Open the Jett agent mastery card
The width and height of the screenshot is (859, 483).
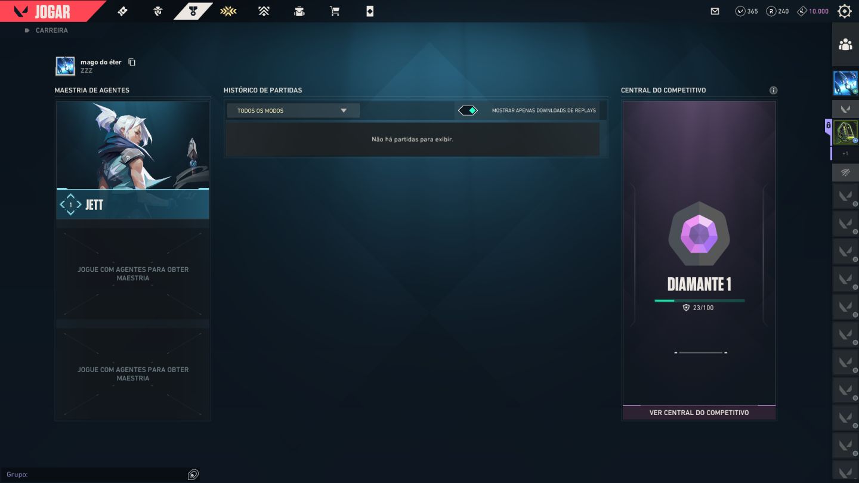pyautogui.click(x=132, y=160)
